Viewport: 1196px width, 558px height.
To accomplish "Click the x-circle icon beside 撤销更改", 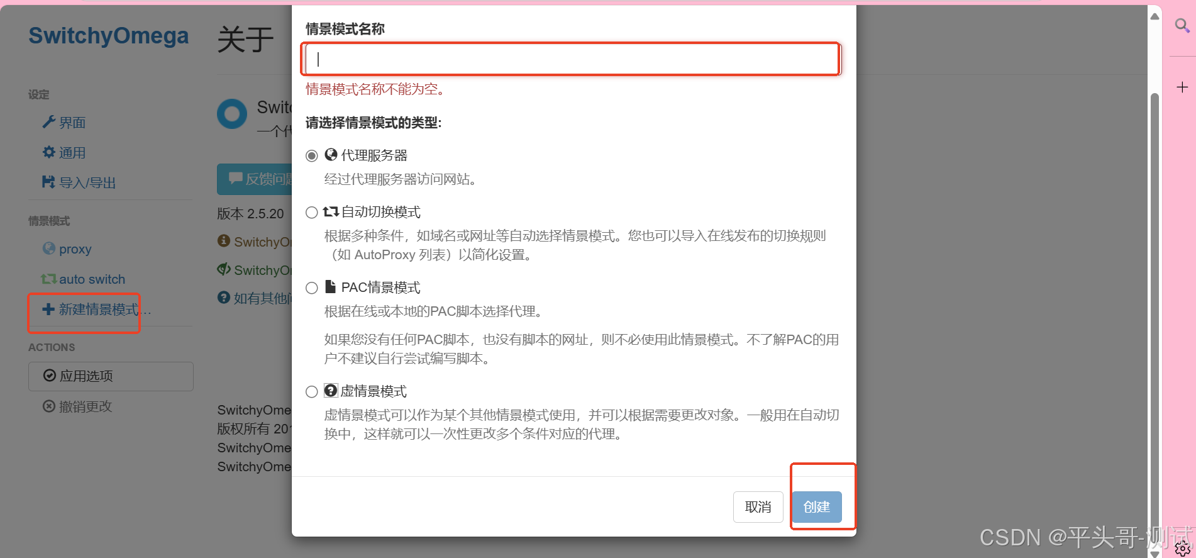I will coord(49,406).
